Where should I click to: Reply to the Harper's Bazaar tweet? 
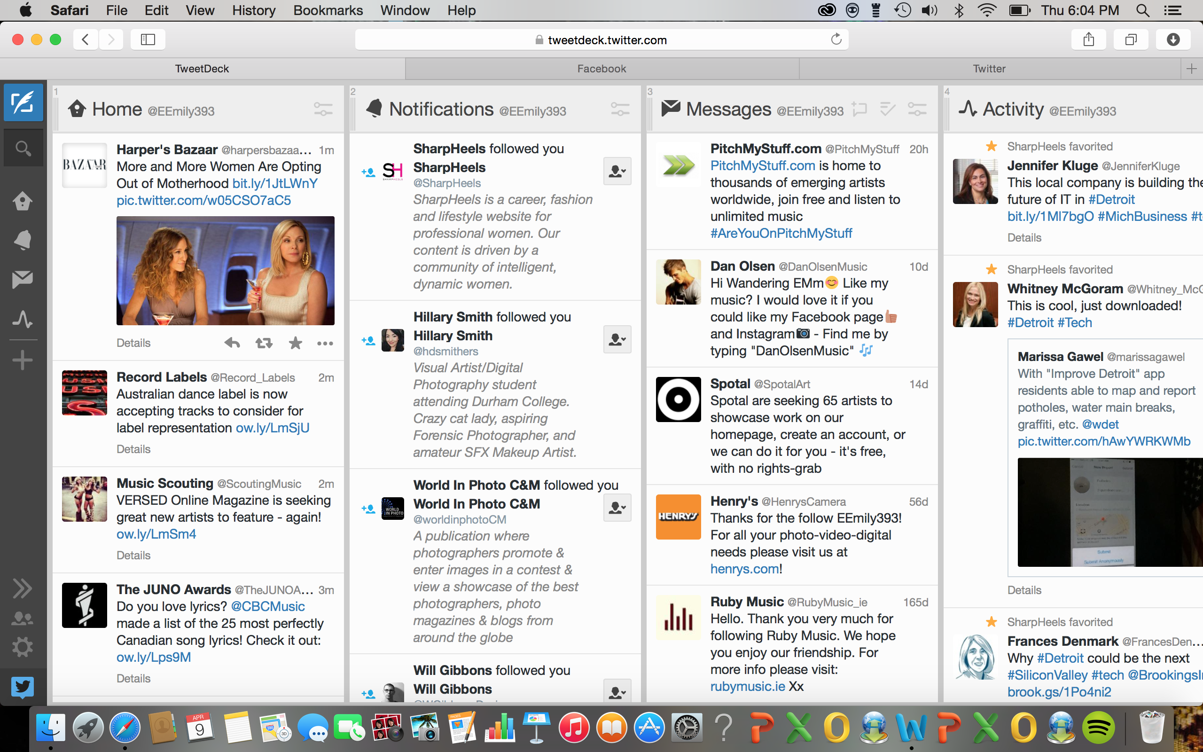click(x=232, y=343)
